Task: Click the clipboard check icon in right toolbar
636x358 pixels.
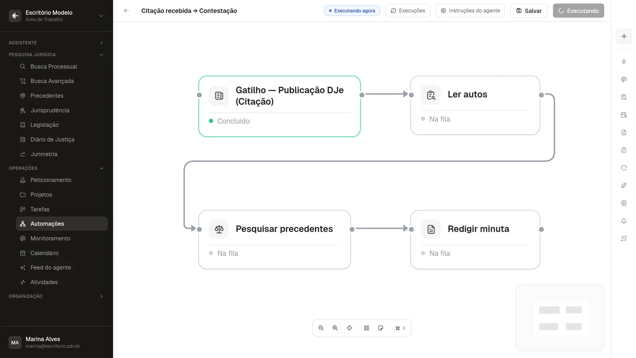Action: 624,150
